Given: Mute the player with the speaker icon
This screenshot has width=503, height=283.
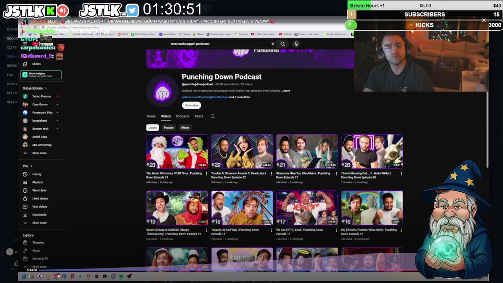Looking at the screenshot, I should pyautogui.click(x=40, y=277).
